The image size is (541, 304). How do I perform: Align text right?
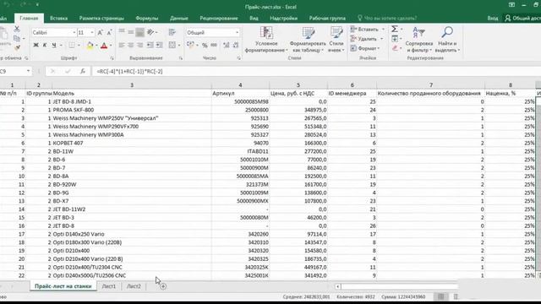(x=139, y=45)
